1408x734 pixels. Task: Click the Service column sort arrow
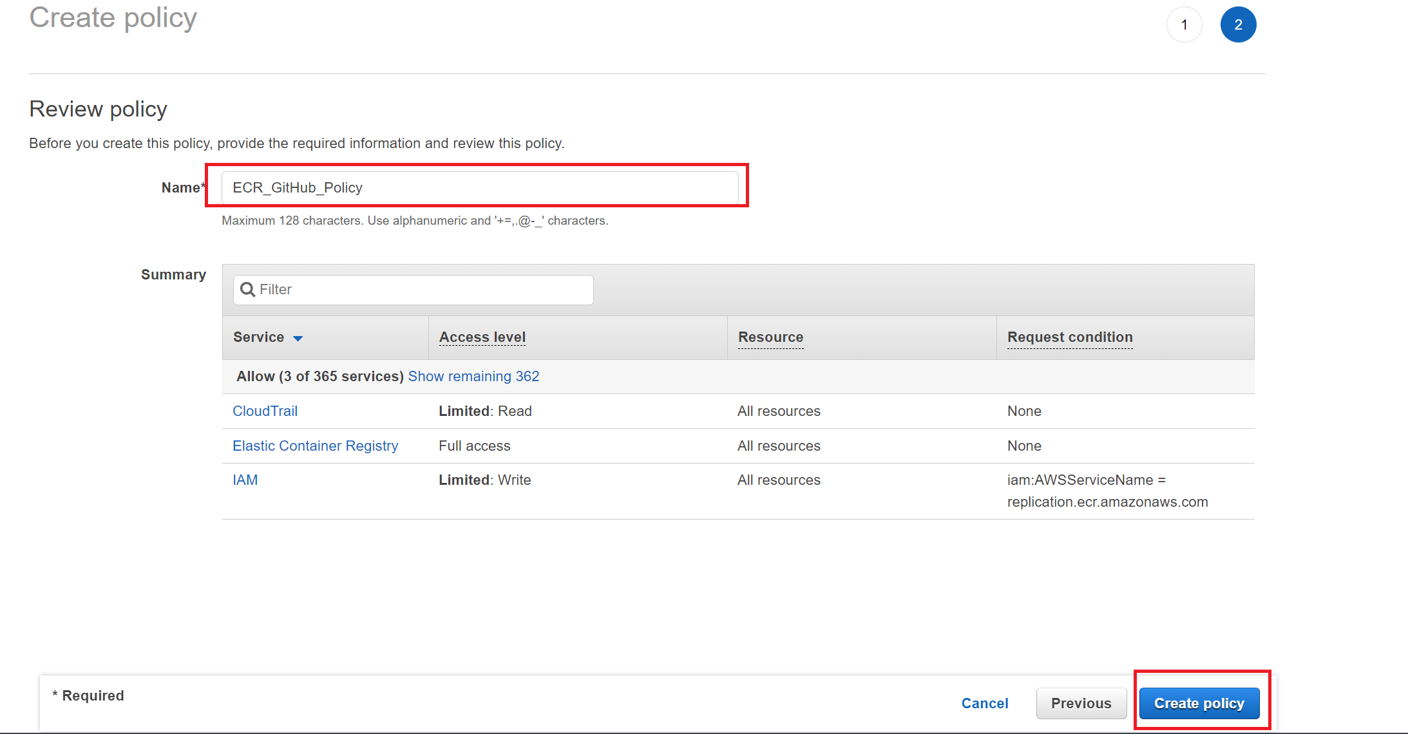[298, 338]
